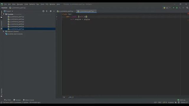Image resolution: width=189 pixels, height=106 pixels.
Task: Click the PyCharm update available notification
Action: point(22,102)
